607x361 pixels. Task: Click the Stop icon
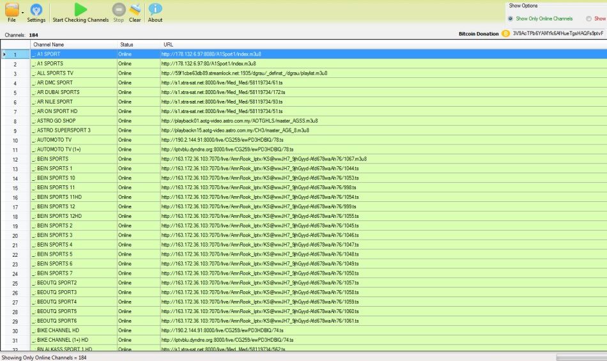(x=118, y=10)
